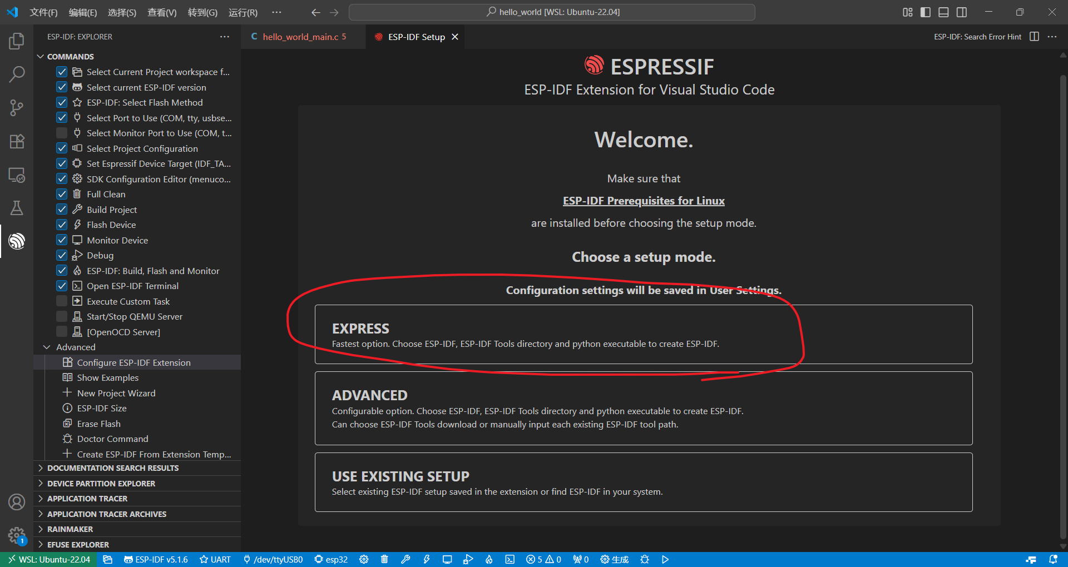Open ESP-IDF Prerequisites for Linux link

click(644, 201)
